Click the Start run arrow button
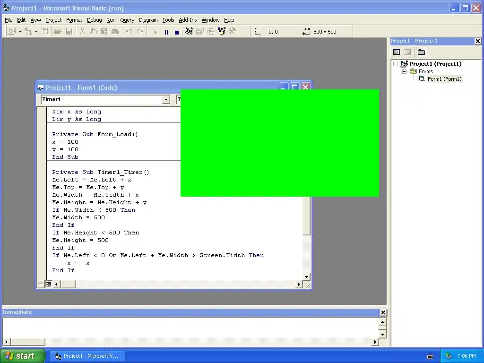Viewport: 484px width, 363px height. [x=155, y=32]
